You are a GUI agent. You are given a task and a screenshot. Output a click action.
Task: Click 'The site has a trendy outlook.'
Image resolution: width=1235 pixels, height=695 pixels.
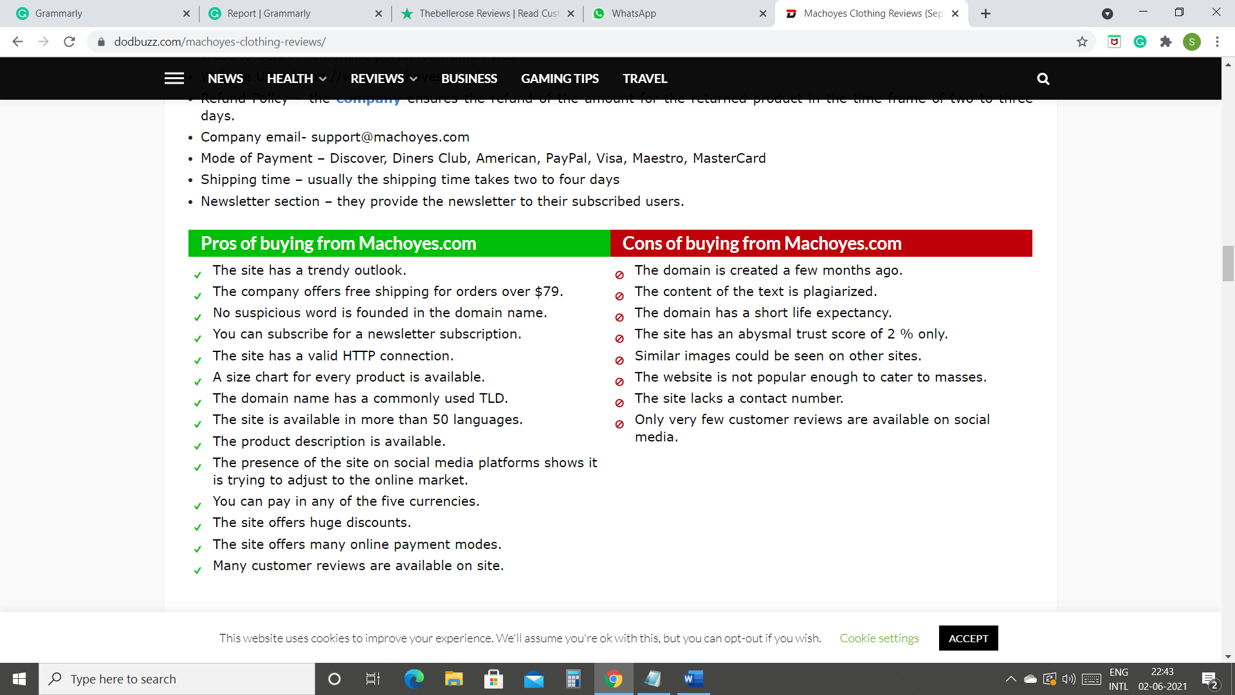(x=309, y=270)
